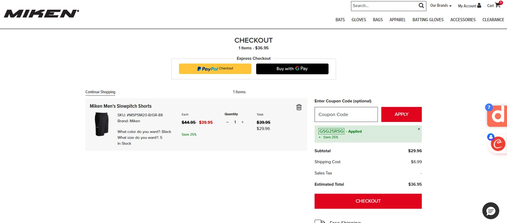The image size is (507, 223).
Task: Click the In Stock status text
Action: click(x=124, y=144)
